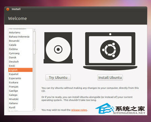Image resolution: width=151 pixels, height=122 pixels.
Task: Select Bosanski language
Action: [x=21, y=41]
